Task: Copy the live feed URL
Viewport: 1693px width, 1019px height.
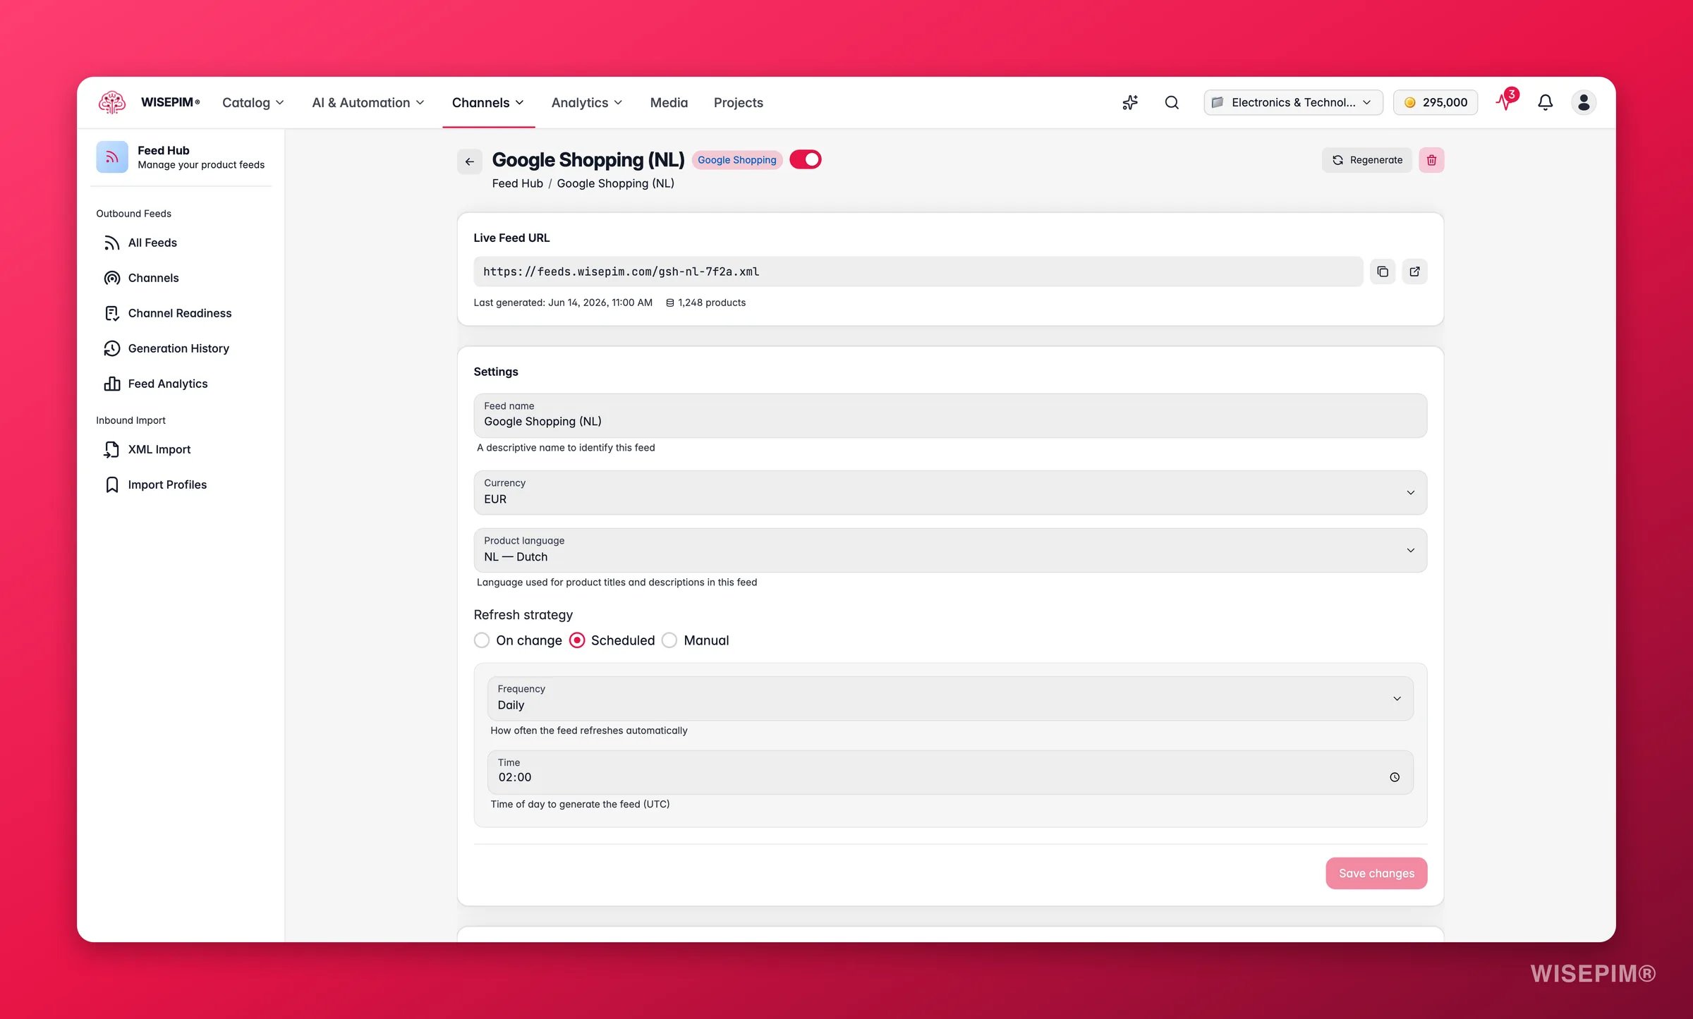Action: (x=1383, y=271)
